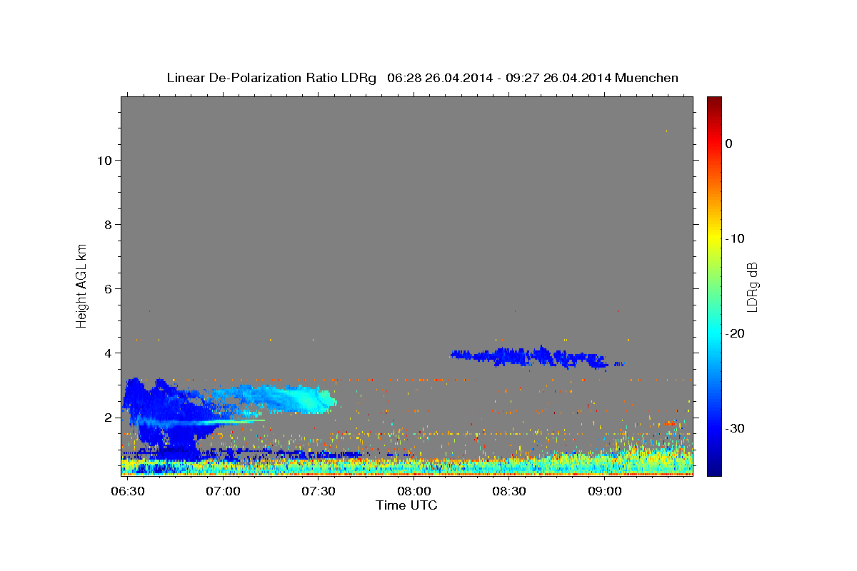Image resolution: width=857 pixels, height=571 pixels.
Task: Click the colorbar value '-30'
Action: 736,428
